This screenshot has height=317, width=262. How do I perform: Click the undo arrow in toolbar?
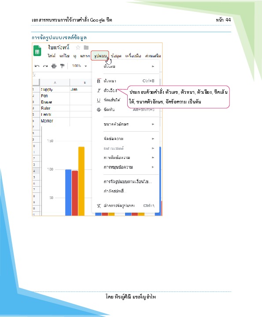click(x=37, y=66)
